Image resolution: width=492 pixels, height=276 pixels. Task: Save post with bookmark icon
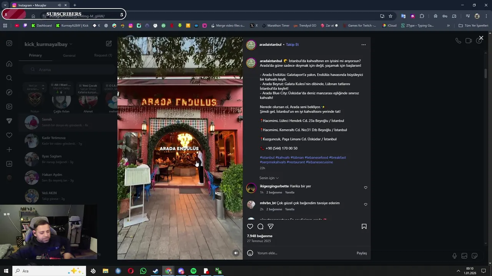point(364,227)
